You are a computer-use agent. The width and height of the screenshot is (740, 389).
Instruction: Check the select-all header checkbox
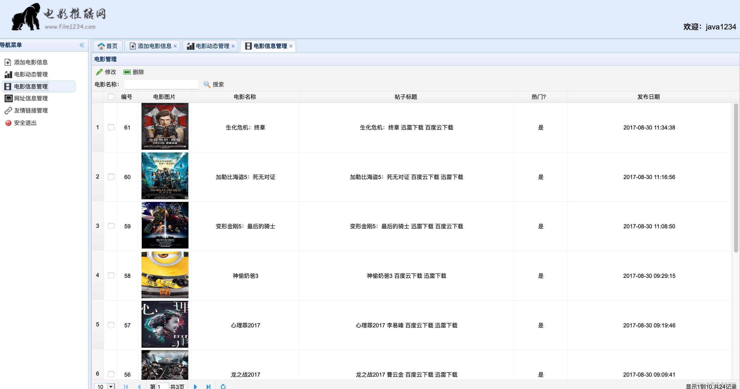pyautogui.click(x=111, y=97)
